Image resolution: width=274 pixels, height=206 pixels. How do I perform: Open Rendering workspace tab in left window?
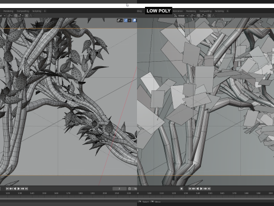tap(8, 11)
